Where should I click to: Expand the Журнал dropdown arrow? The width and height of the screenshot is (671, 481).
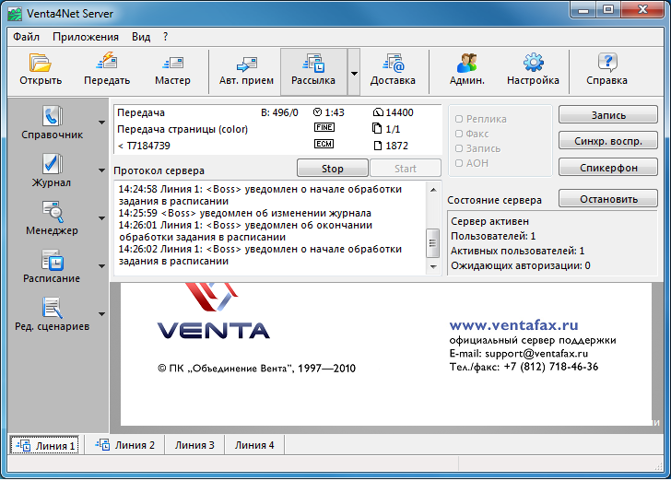(101, 170)
